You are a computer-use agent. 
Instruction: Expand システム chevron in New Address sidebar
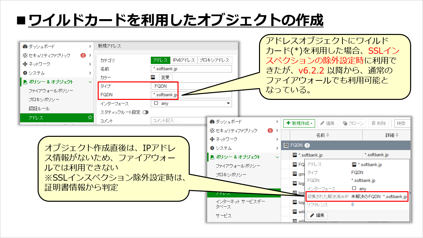point(90,73)
